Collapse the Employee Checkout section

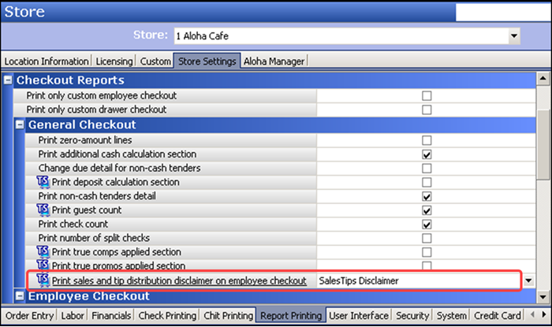point(20,296)
